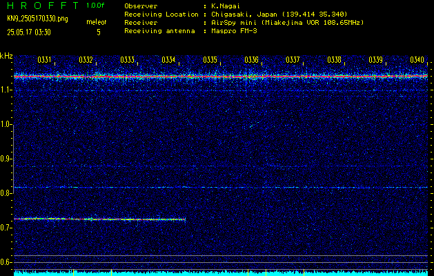
Task: Click the 0331 time marker
Action: click(x=44, y=60)
